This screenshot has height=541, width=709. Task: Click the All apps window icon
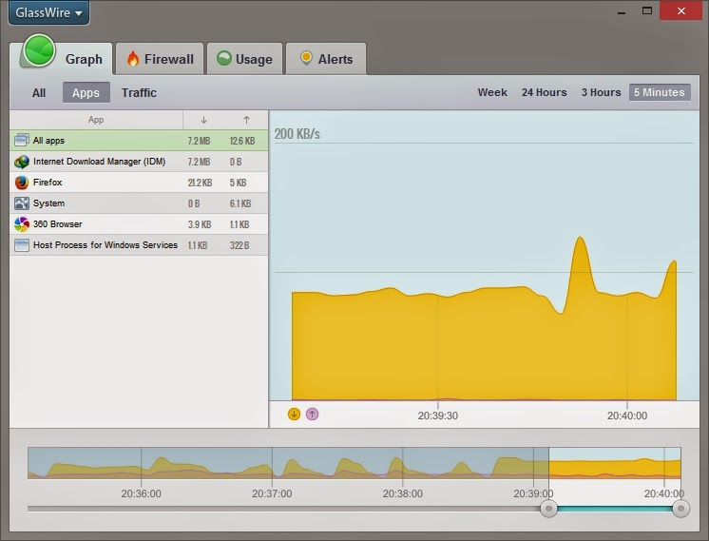coord(21,140)
